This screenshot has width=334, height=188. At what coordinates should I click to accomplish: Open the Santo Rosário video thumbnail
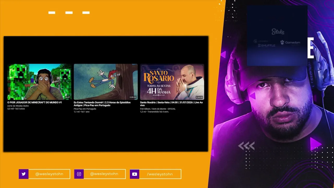pos(172,82)
